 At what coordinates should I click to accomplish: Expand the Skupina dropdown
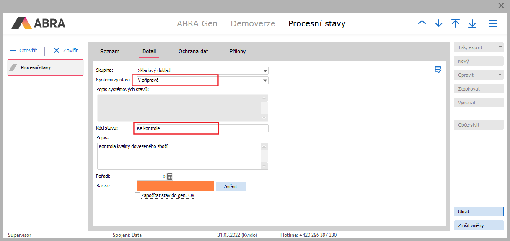click(x=265, y=71)
